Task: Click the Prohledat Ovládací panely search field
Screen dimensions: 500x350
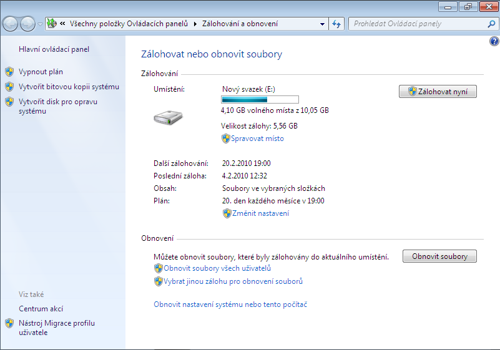Action: click(417, 24)
